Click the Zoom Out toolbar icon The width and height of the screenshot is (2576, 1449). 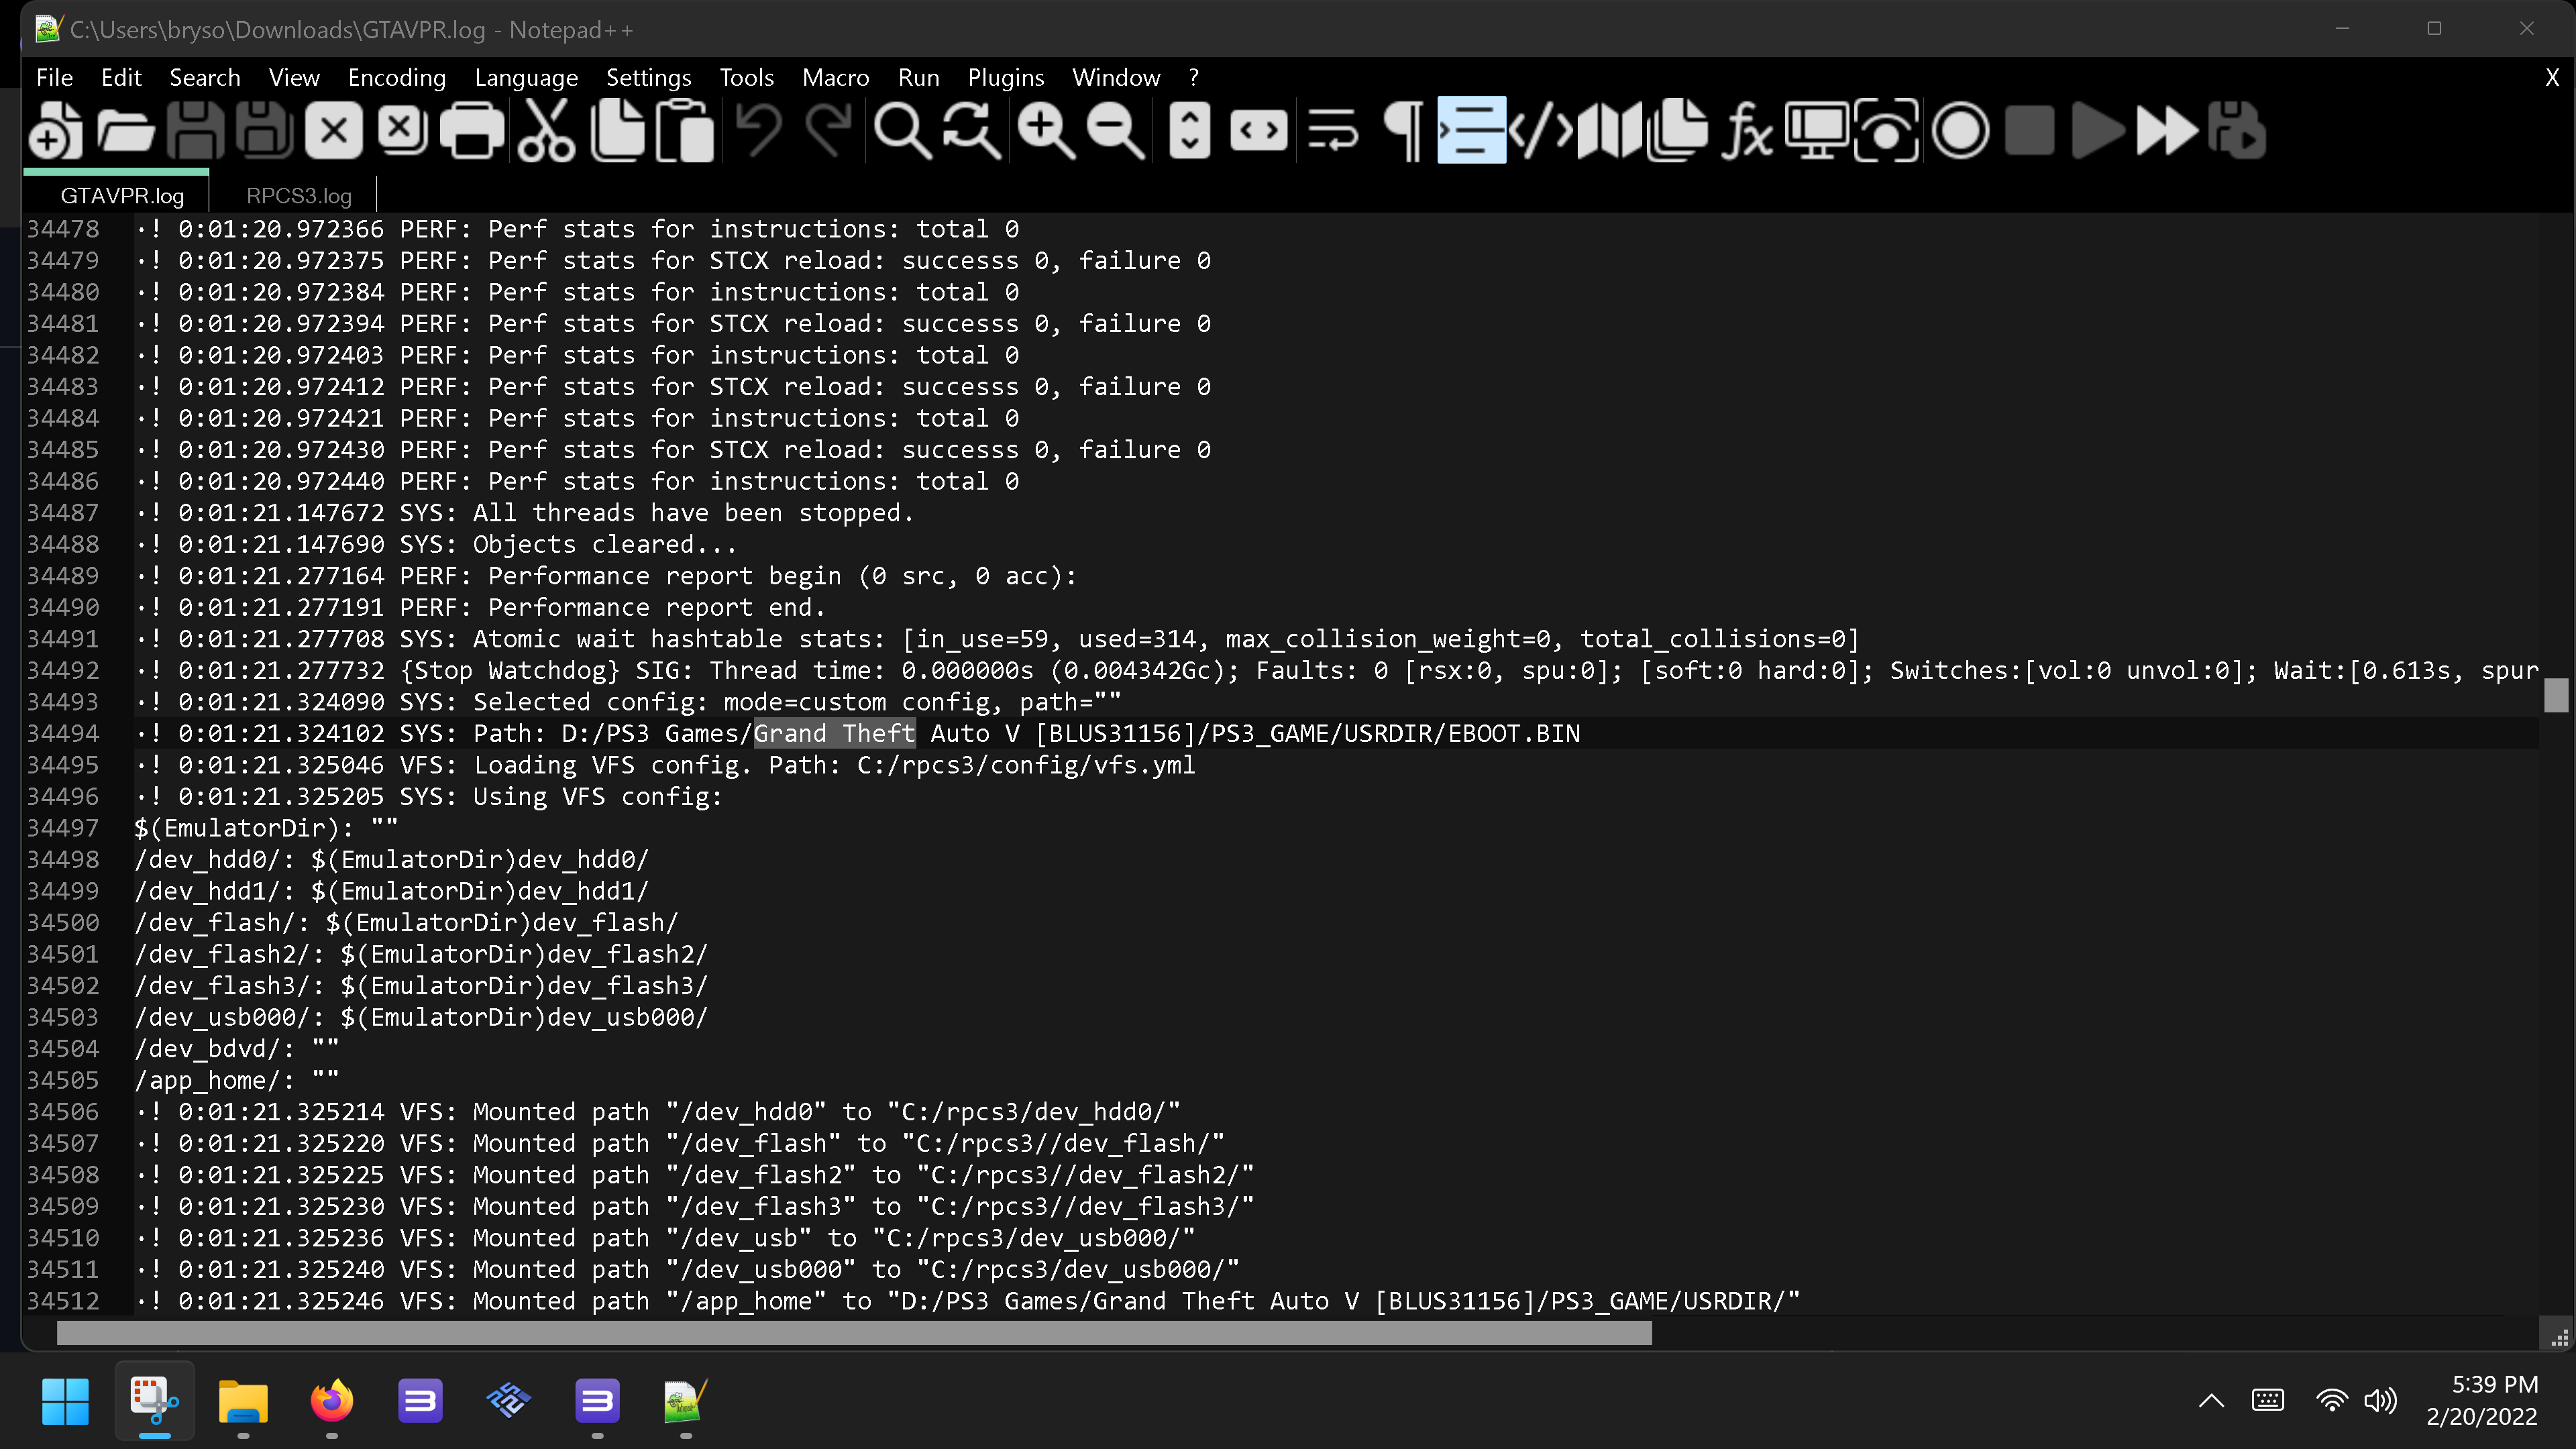pos(1115,131)
